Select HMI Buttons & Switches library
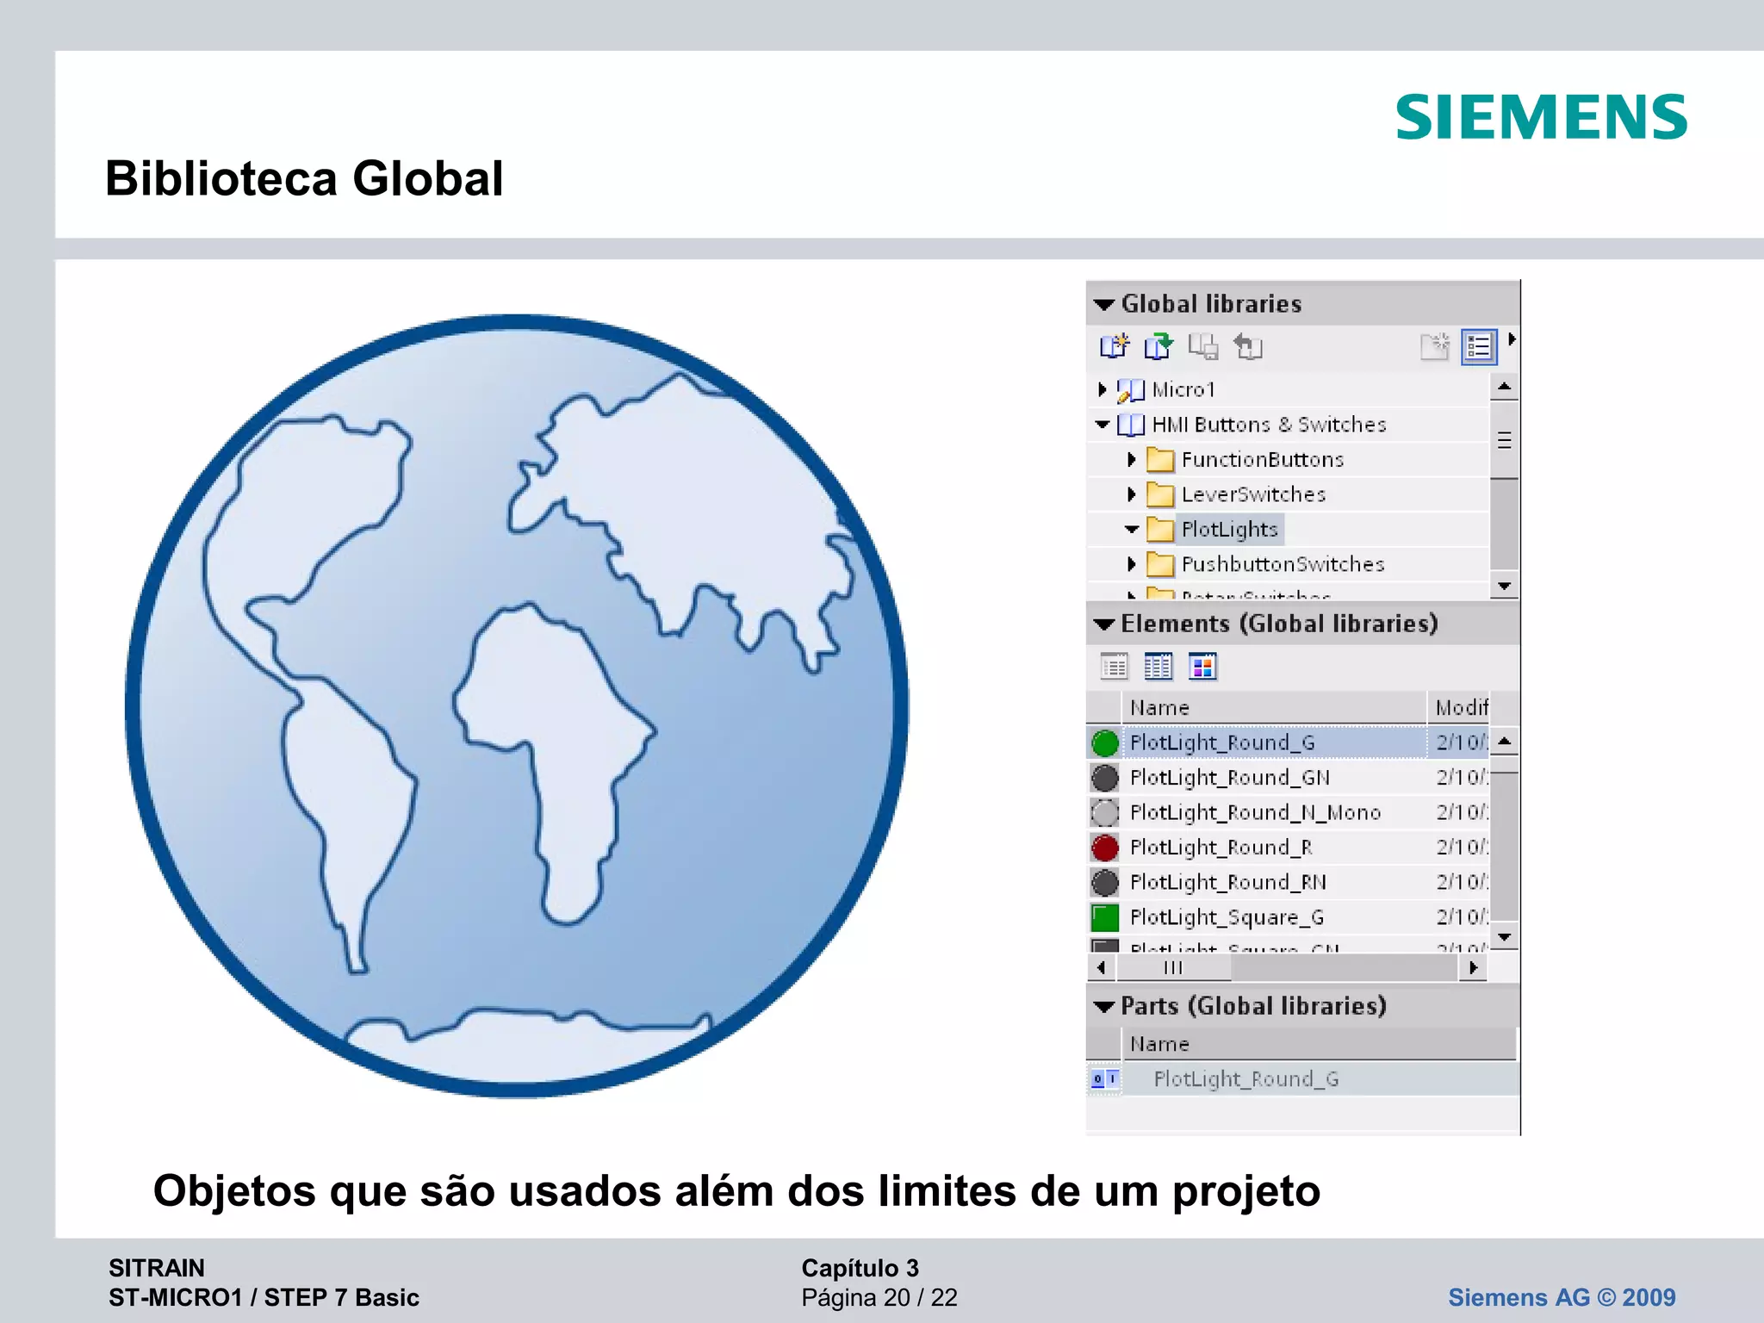The height and width of the screenshot is (1323, 1764). 1269,425
